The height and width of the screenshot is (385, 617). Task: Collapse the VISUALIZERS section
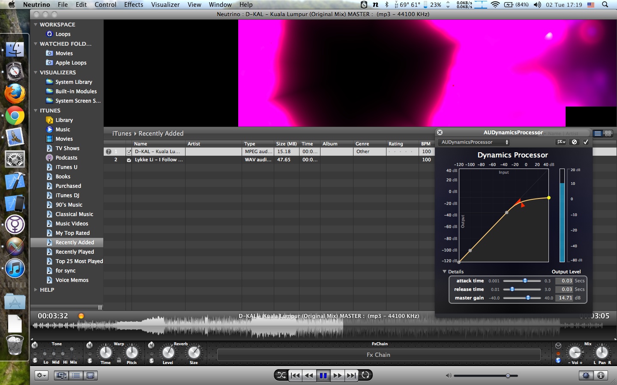36,72
